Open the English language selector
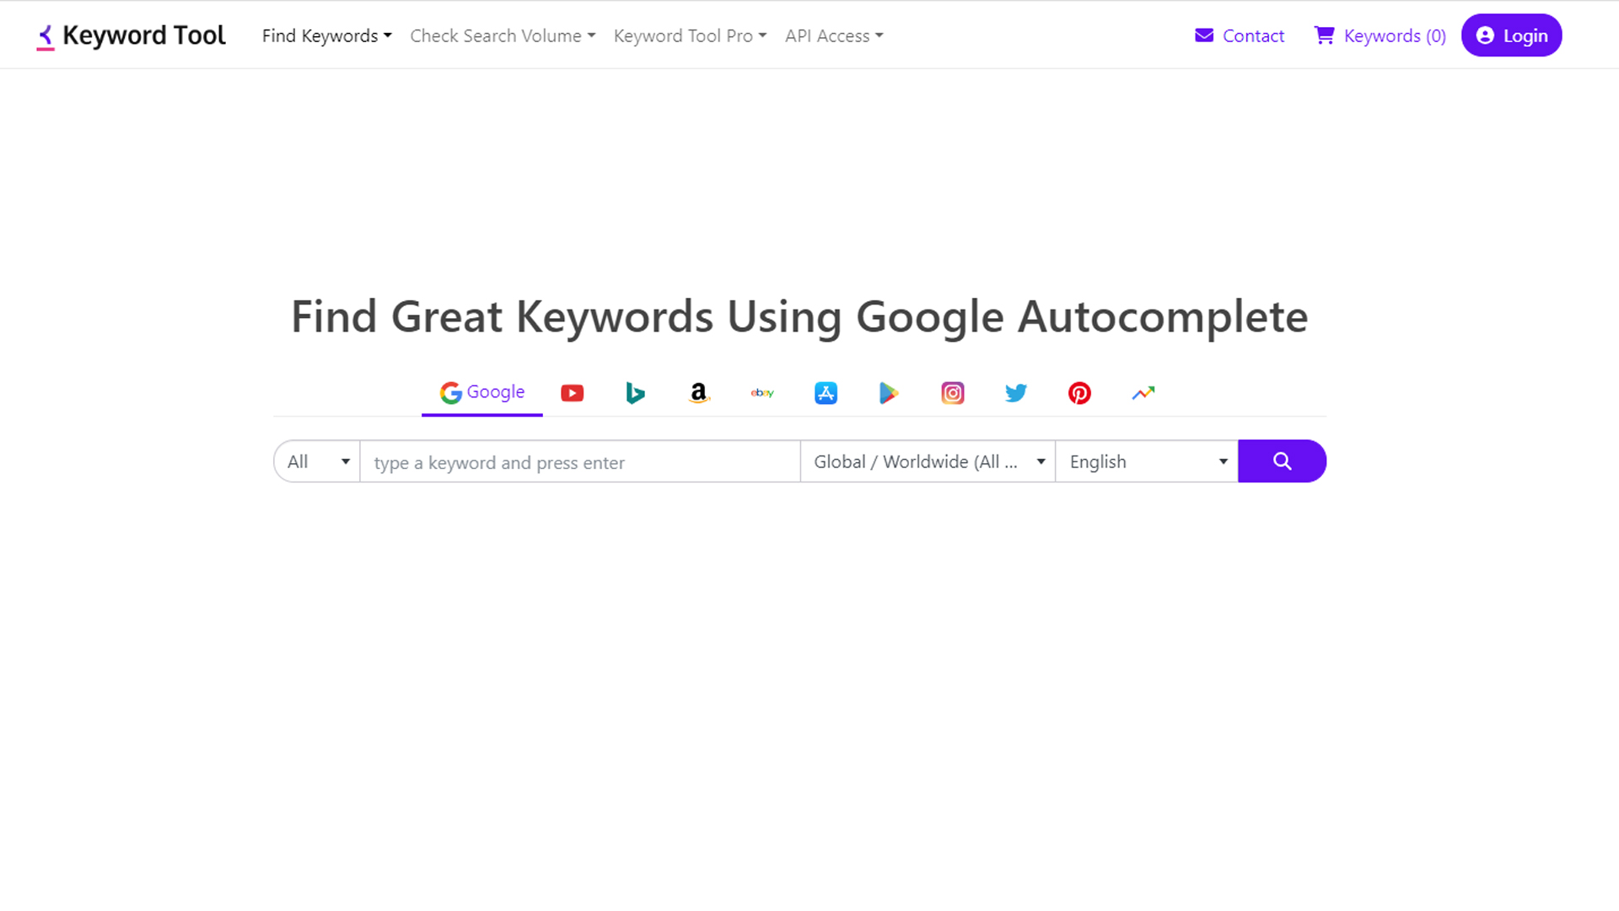The image size is (1619, 911). pyautogui.click(x=1146, y=461)
